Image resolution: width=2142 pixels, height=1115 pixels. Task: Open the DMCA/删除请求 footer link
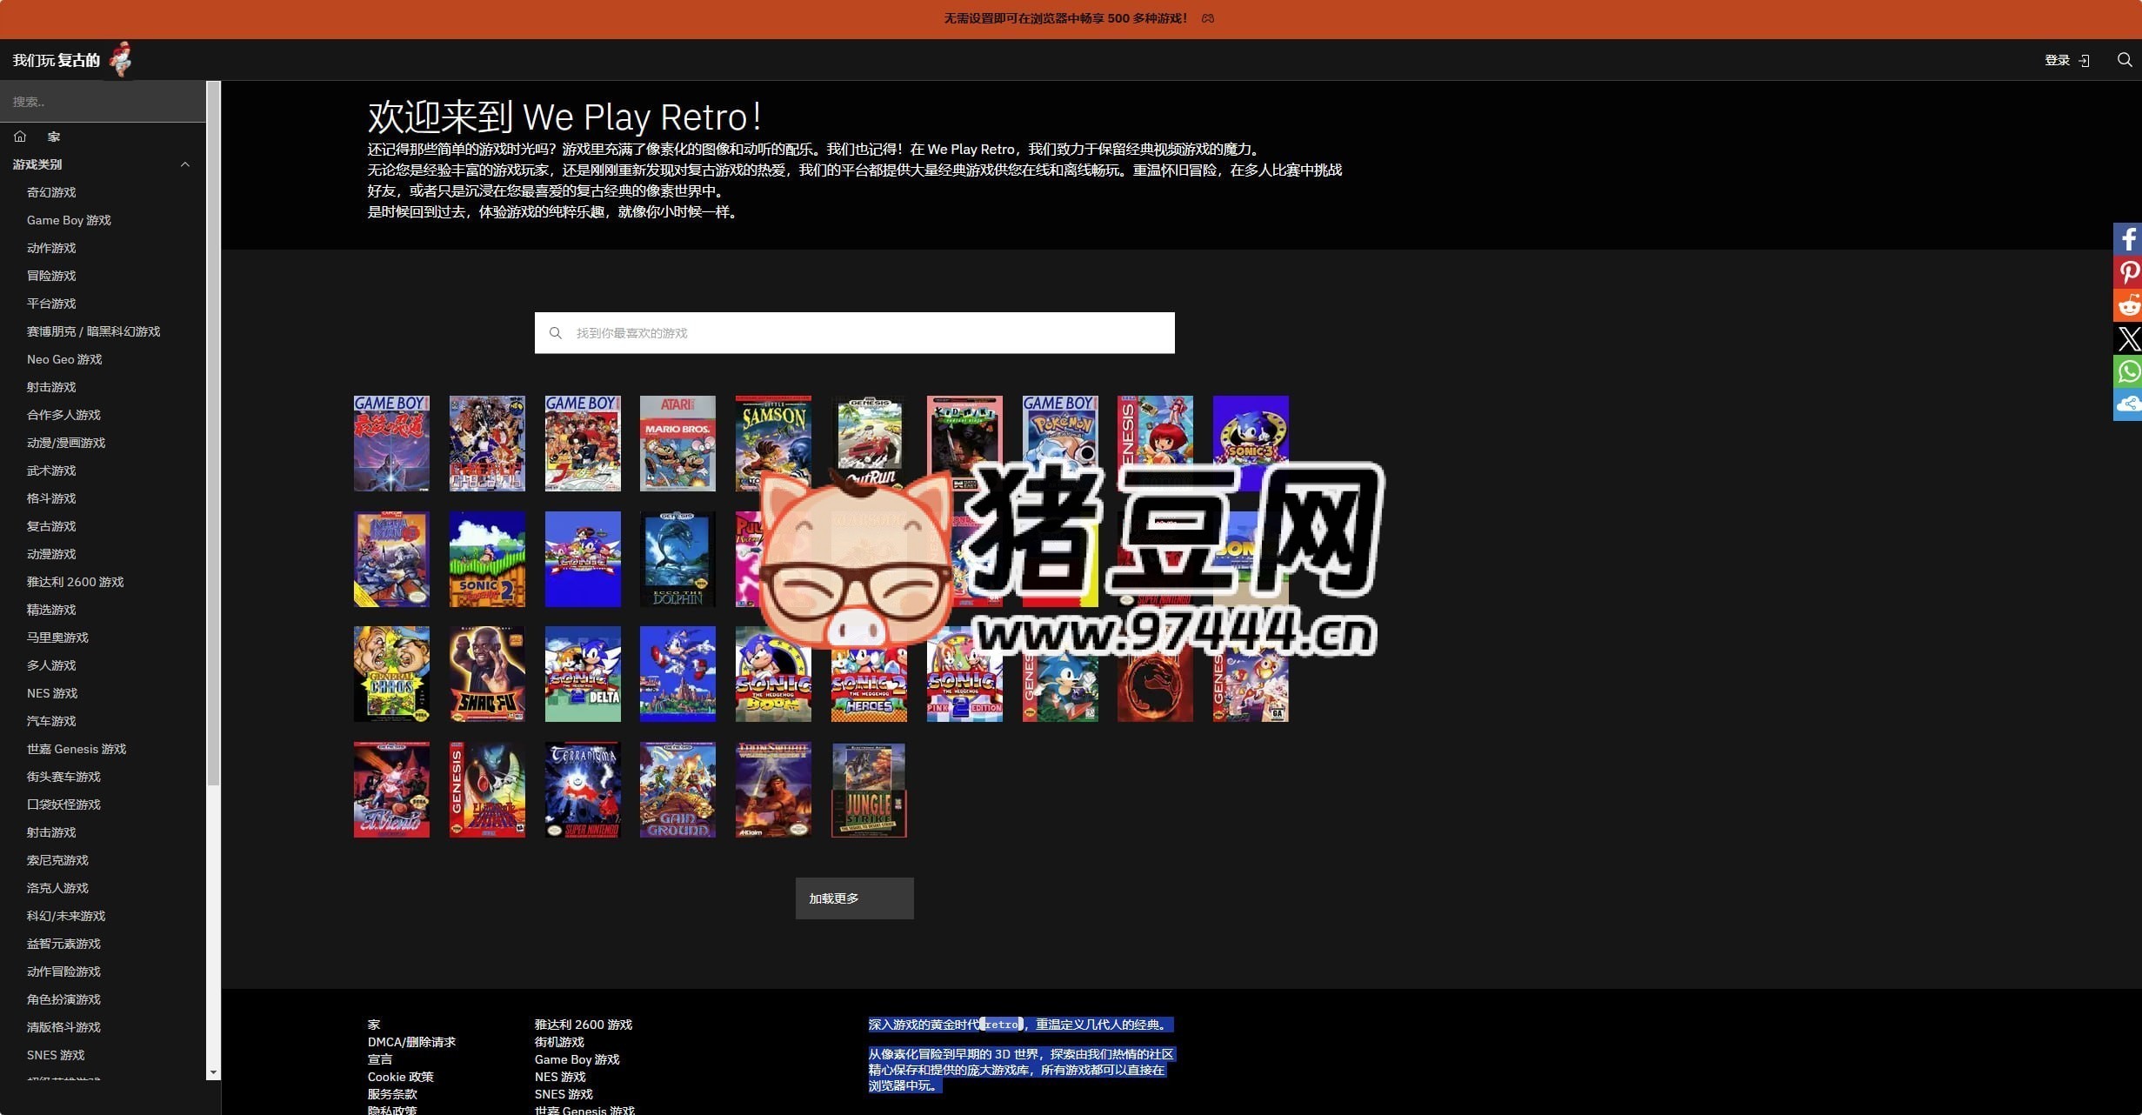tap(411, 1042)
